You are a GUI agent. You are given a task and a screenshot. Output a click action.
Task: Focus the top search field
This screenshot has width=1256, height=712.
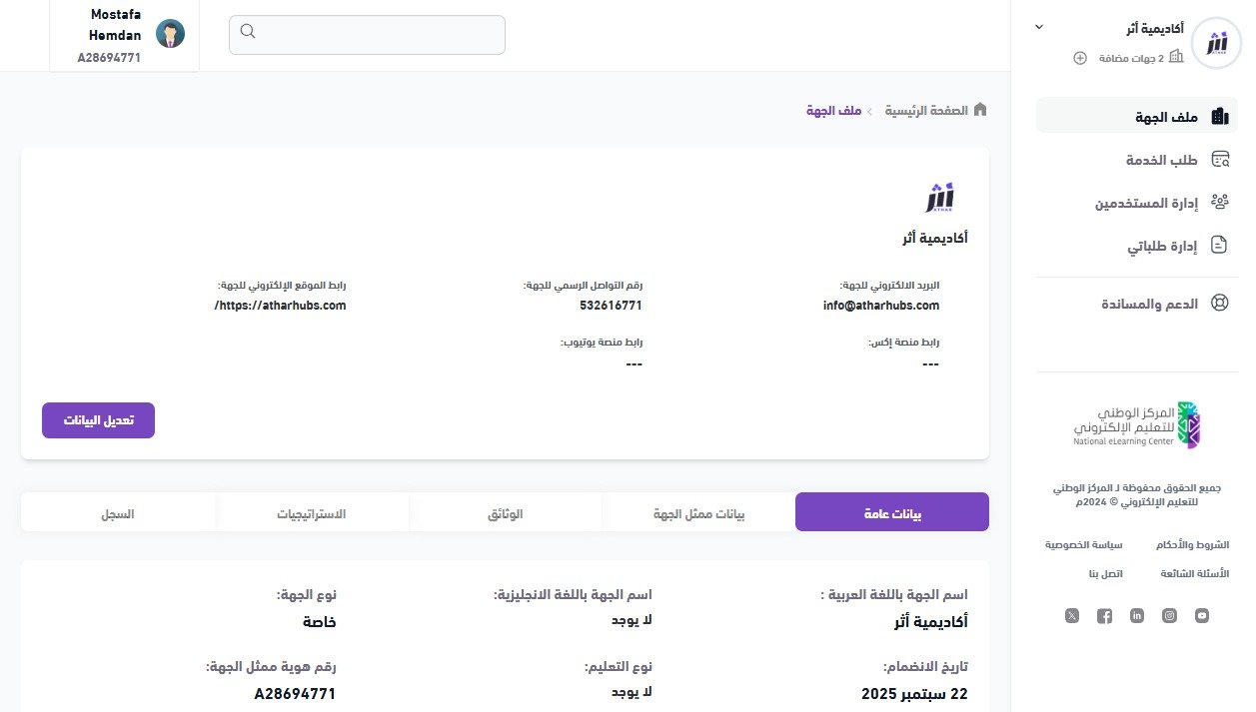tap(367, 35)
